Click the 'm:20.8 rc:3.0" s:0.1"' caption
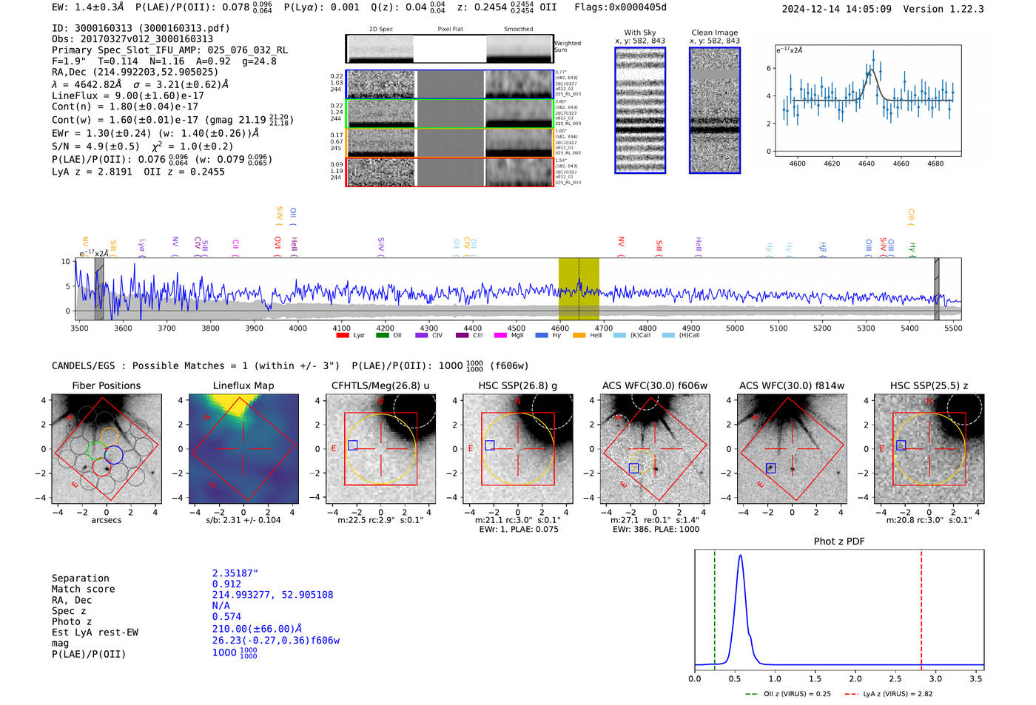This screenshot has width=1036, height=705. click(x=929, y=520)
